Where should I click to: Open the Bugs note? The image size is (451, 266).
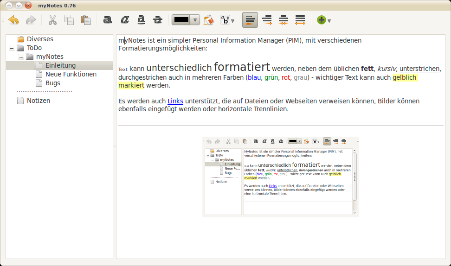[x=52, y=83]
